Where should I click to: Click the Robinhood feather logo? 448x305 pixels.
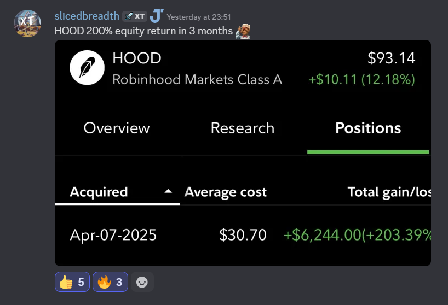click(87, 68)
